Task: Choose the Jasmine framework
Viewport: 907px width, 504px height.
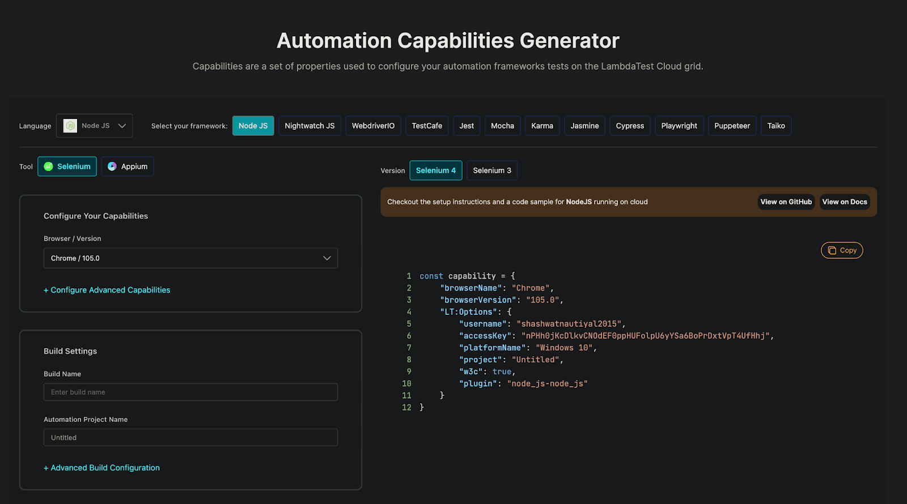Action: point(584,126)
